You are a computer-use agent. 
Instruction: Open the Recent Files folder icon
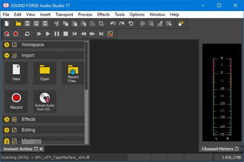point(73,73)
